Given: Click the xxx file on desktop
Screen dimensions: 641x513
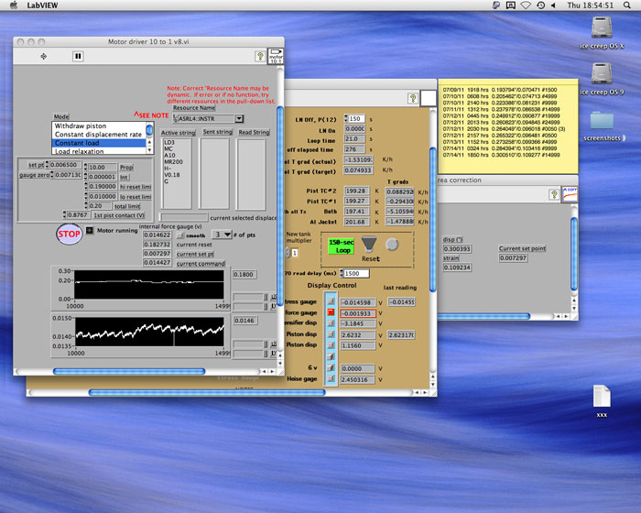Looking at the screenshot, I should [602, 397].
